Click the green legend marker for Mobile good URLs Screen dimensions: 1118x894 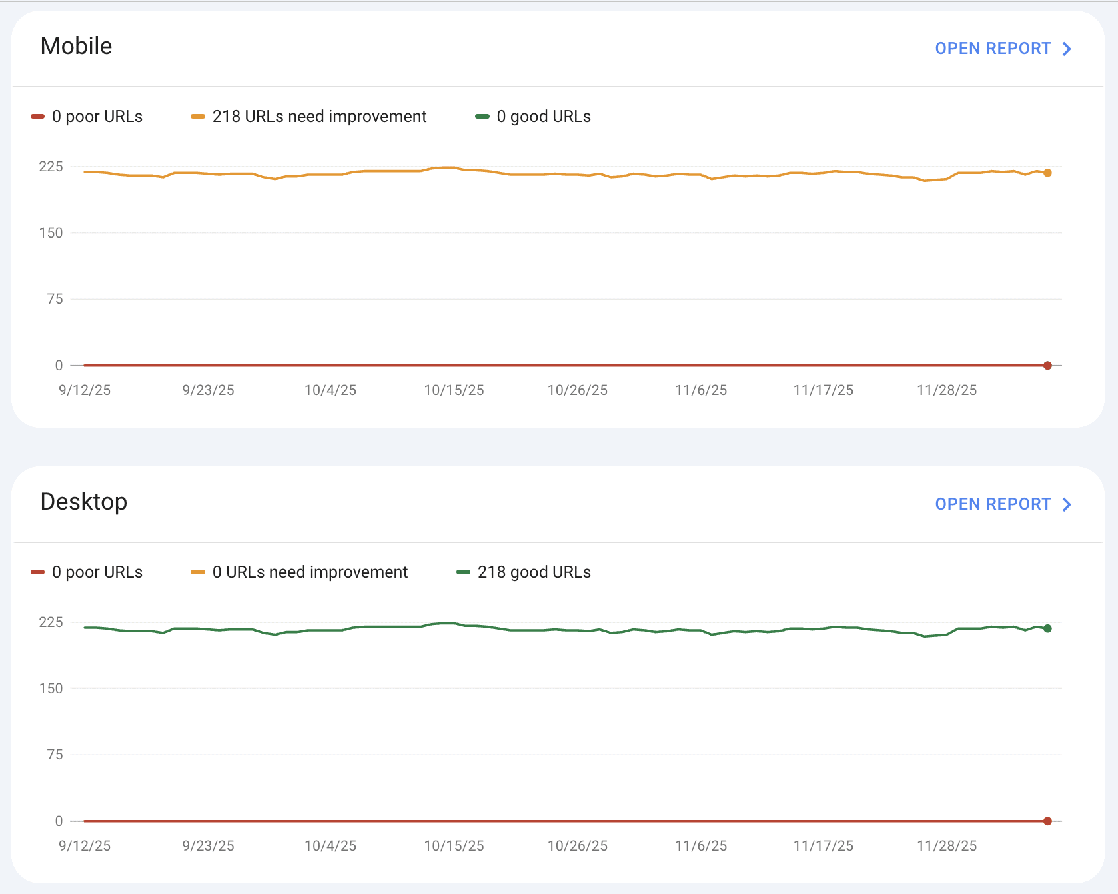point(482,116)
